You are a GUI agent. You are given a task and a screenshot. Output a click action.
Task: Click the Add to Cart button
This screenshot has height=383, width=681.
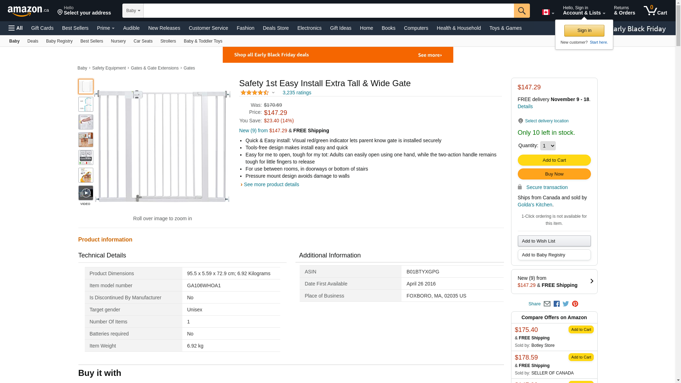554,160
